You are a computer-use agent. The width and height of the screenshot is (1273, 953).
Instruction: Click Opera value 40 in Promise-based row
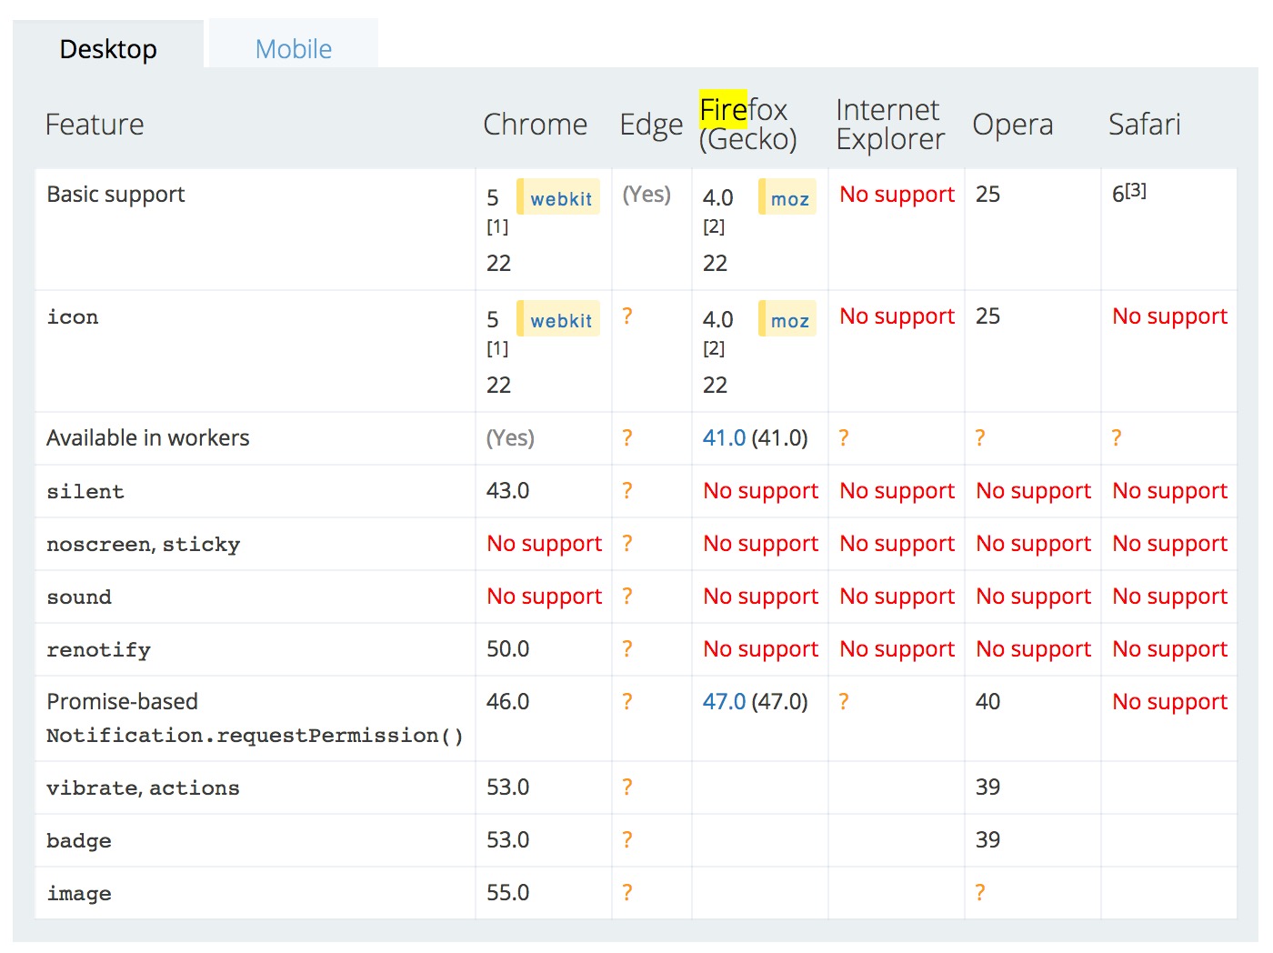[x=987, y=701]
